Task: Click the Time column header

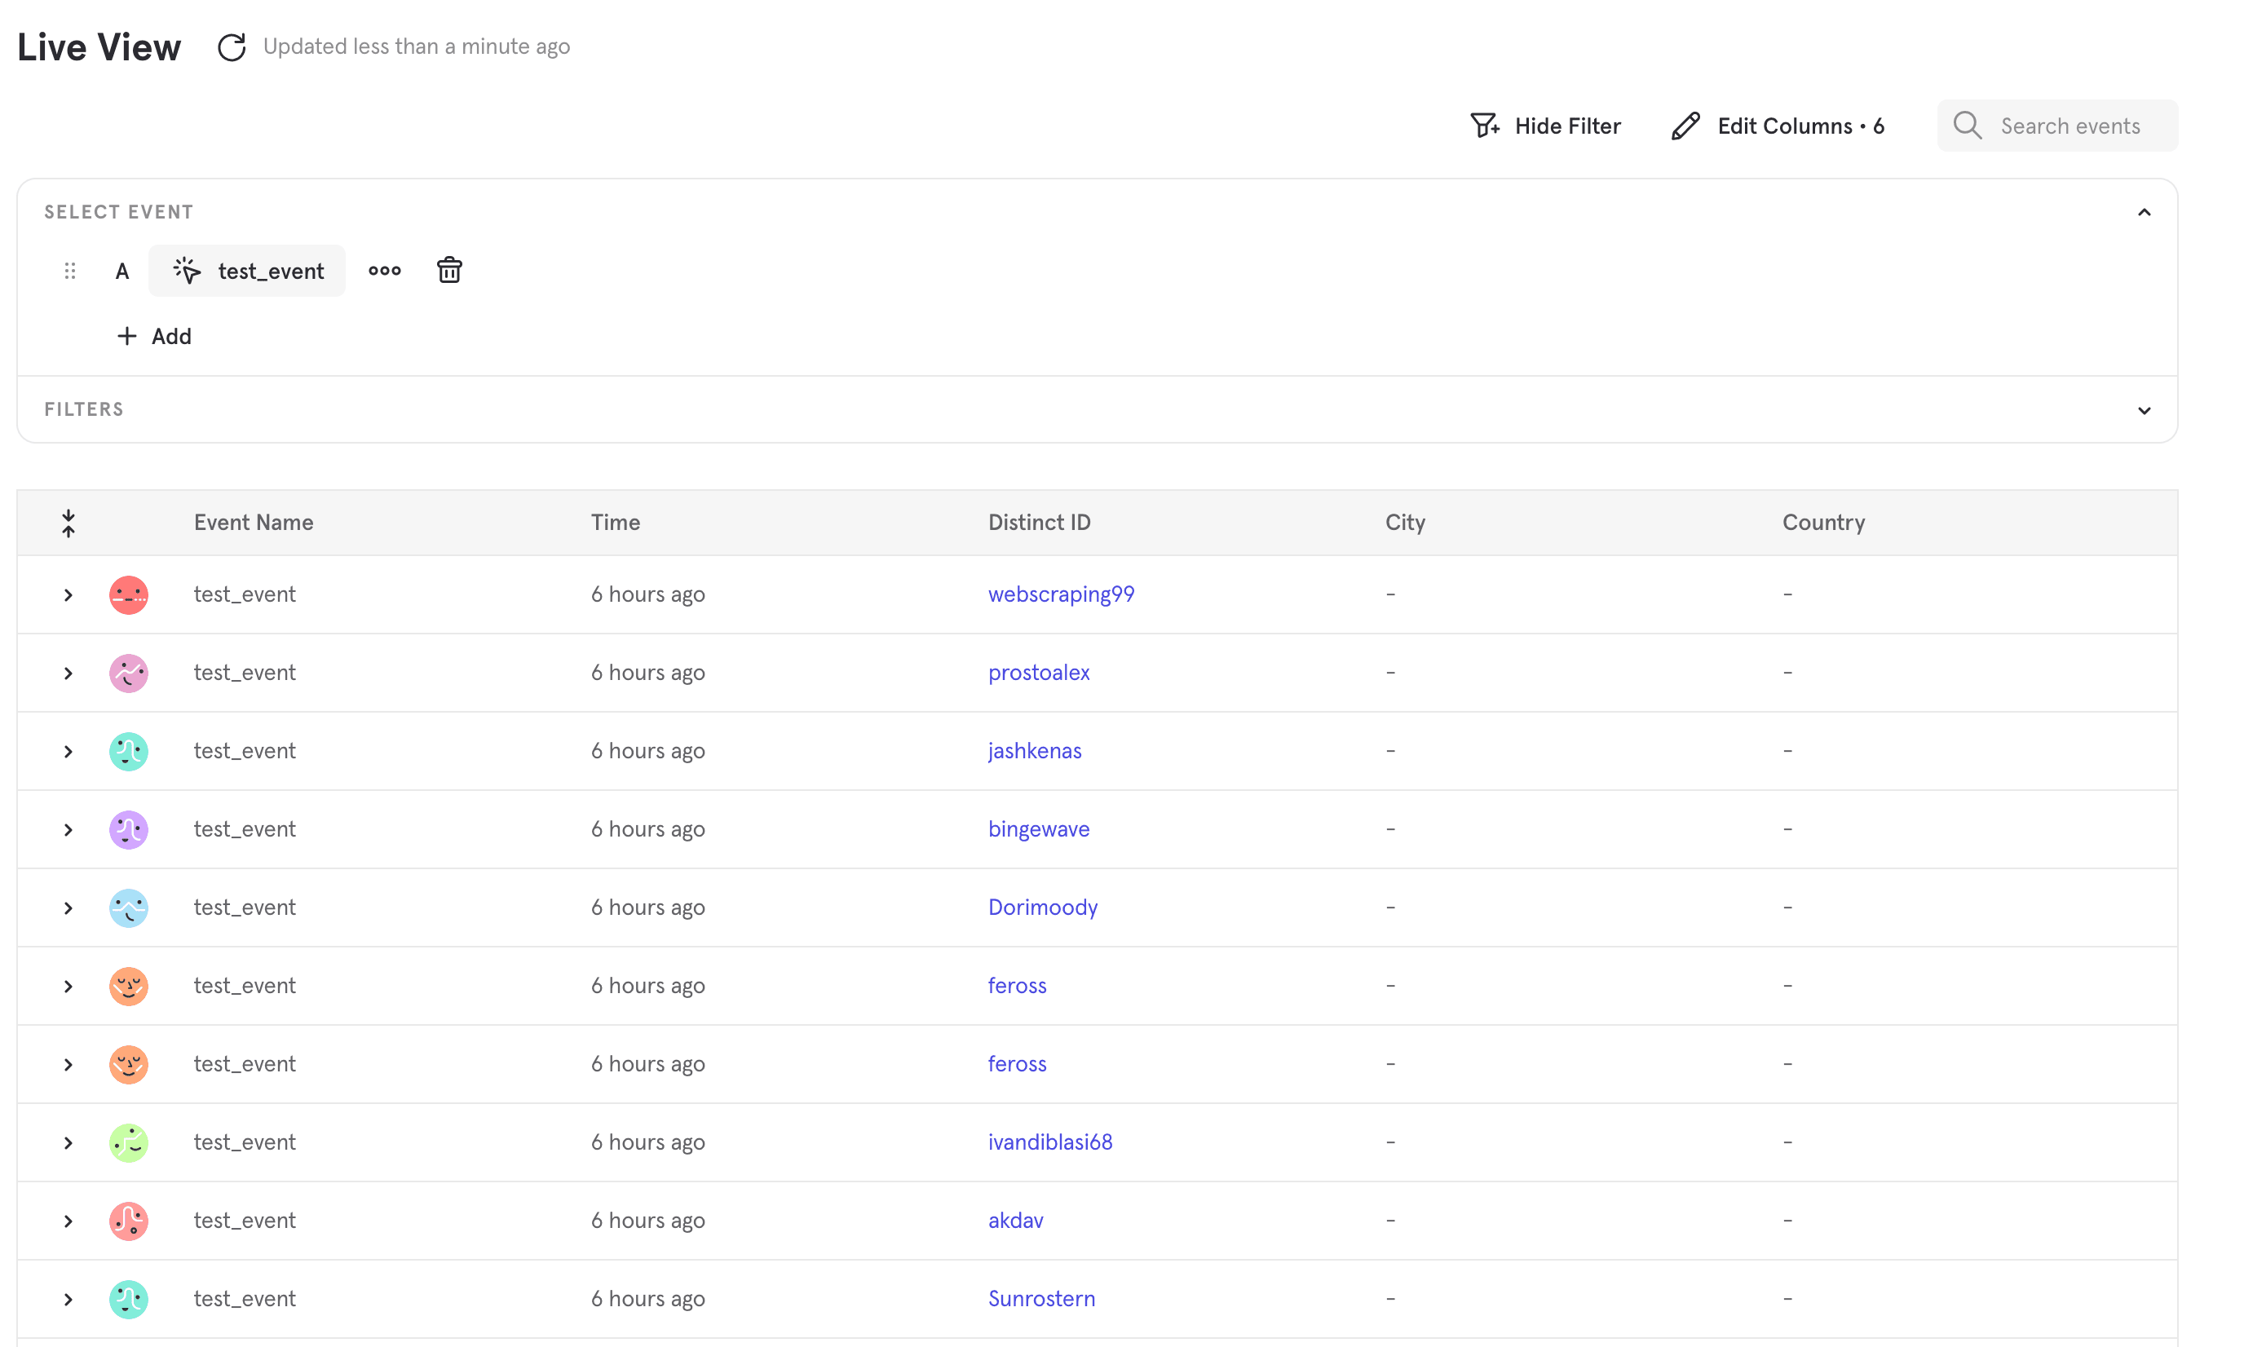Action: click(x=616, y=523)
